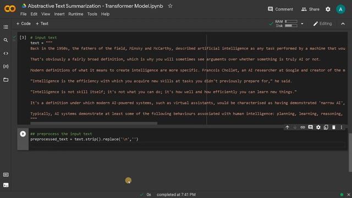Click the notebook title to rename
This screenshot has height=198, width=352.
coord(95,6)
